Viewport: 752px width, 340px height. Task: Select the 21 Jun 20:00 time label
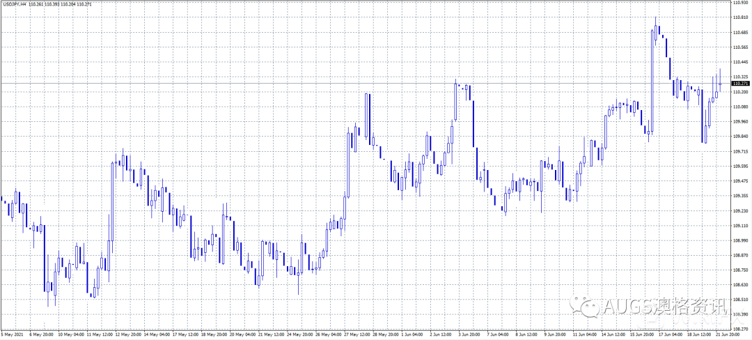click(x=728, y=334)
